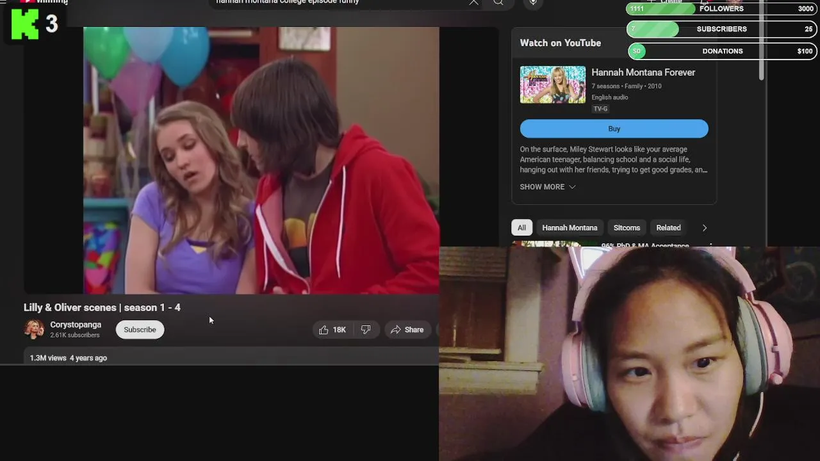Click the 'Watch on YouTube' heading
Screen dimensions: 820x461
tap(561, 43)
